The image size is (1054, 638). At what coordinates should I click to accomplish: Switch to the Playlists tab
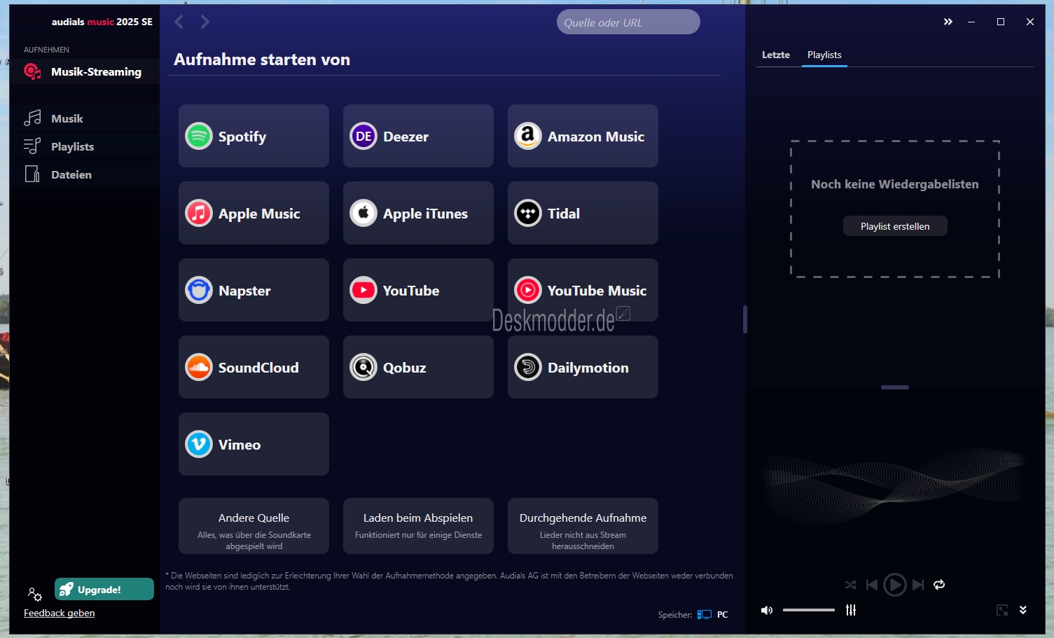pyautogui.click(x=824, y=55)
